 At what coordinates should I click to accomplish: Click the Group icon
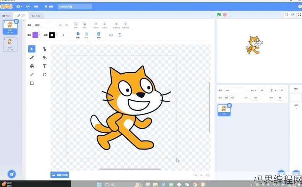click(76, 25)
